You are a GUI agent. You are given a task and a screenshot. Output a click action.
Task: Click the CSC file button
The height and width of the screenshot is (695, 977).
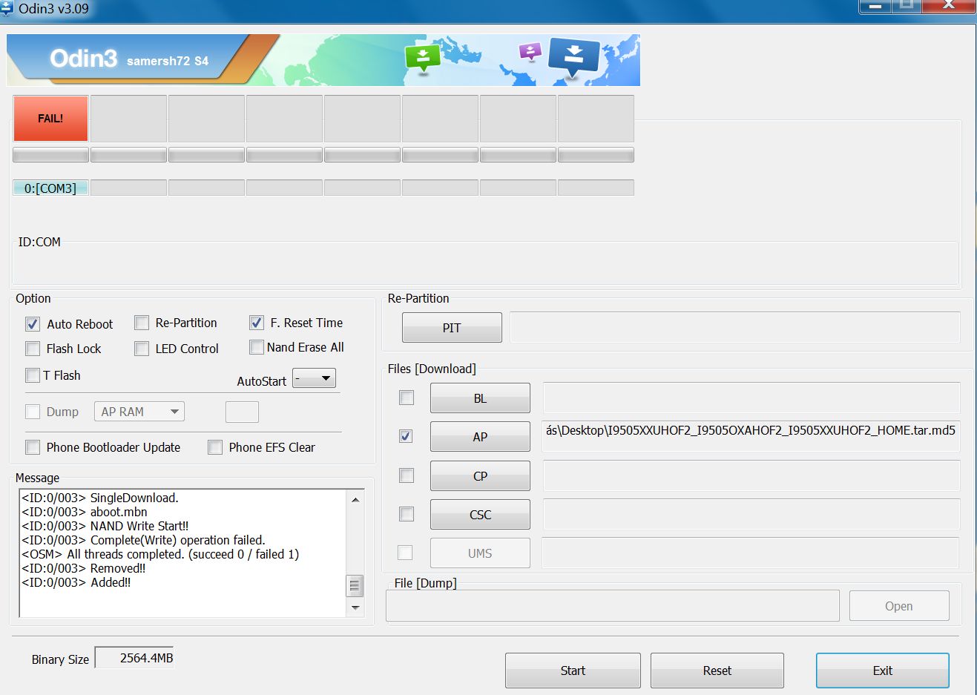click(480, 515)
